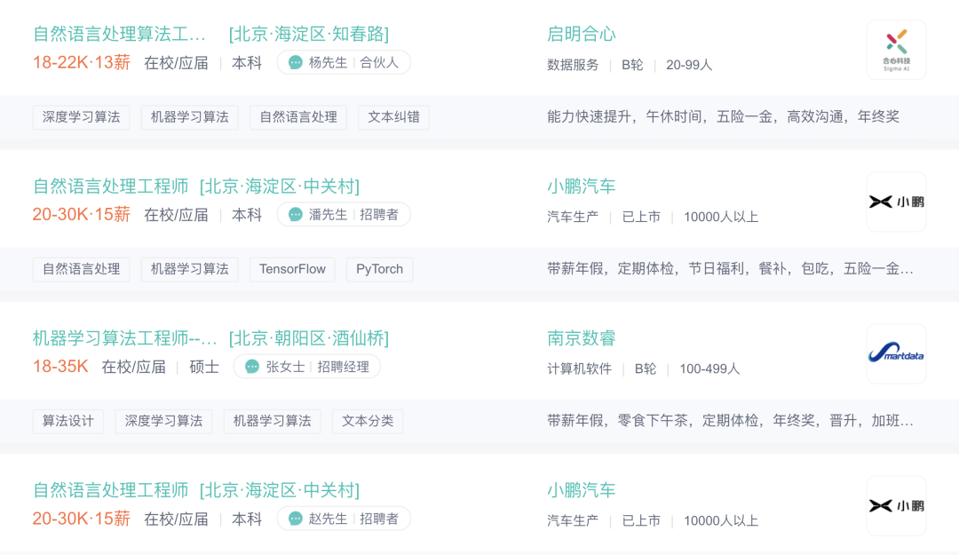The height and width of the screenshot is (555, 959).
Task: Click the 算法设计 skill tag
Action: click(68, 421)
